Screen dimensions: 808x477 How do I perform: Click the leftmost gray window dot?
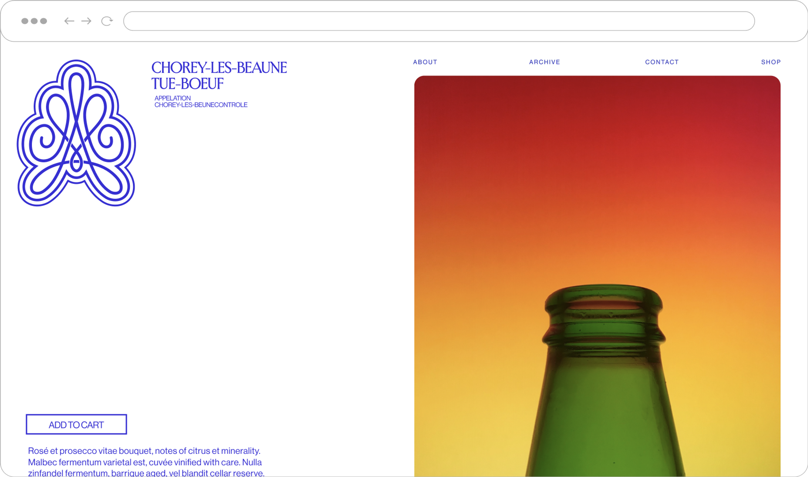pos(25,21)
